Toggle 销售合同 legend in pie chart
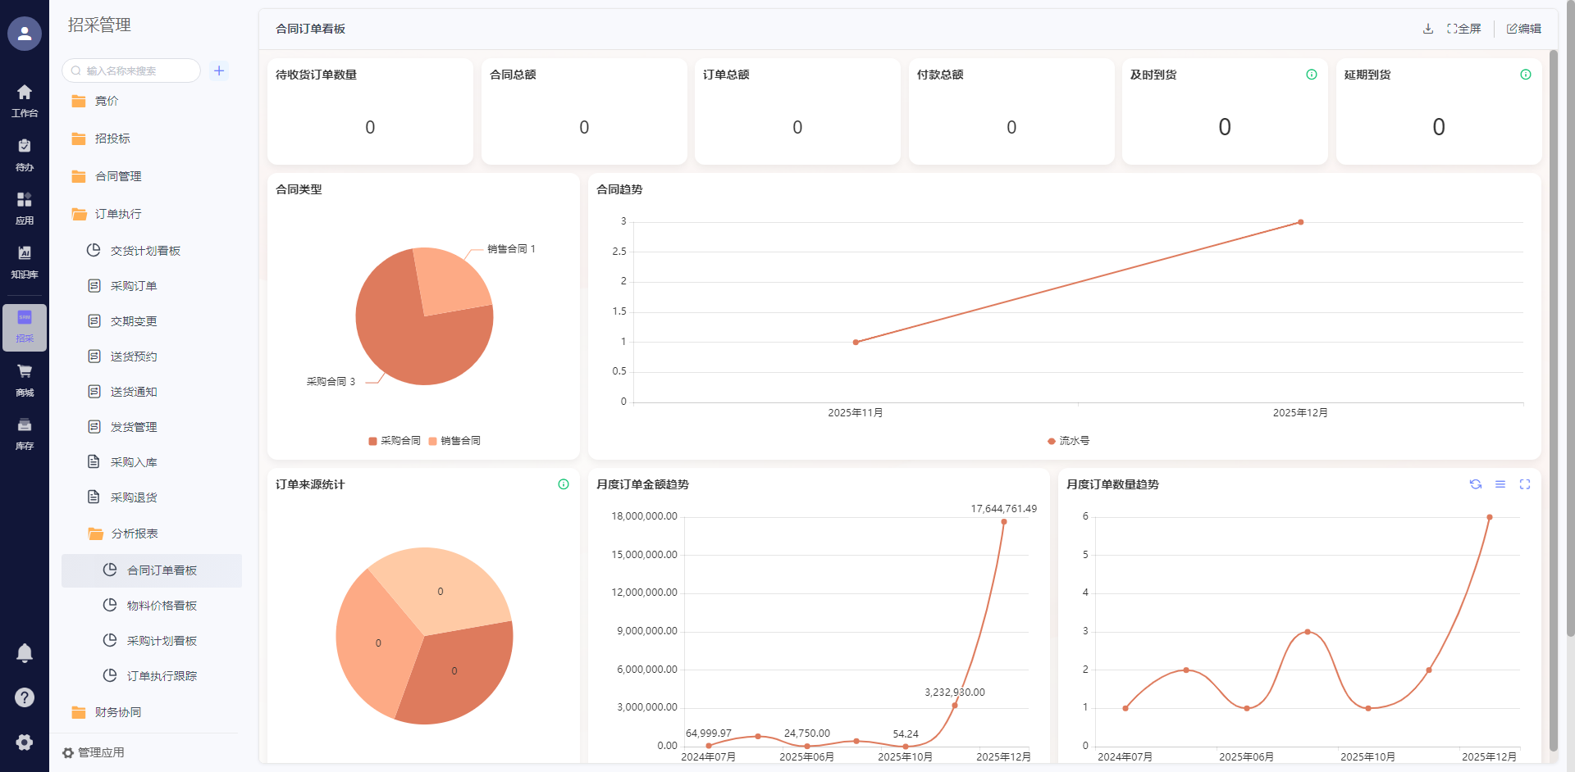Image resolution: width=1575 pixels, height=772 pixels. click(454, 441)
